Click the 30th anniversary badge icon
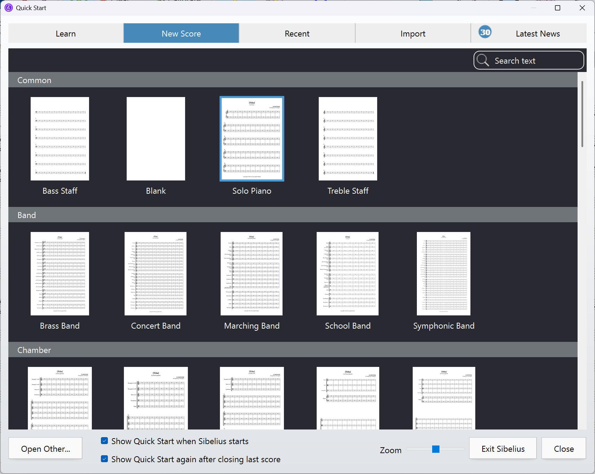Viewport: 595px width, 474px height. point(485,32)
